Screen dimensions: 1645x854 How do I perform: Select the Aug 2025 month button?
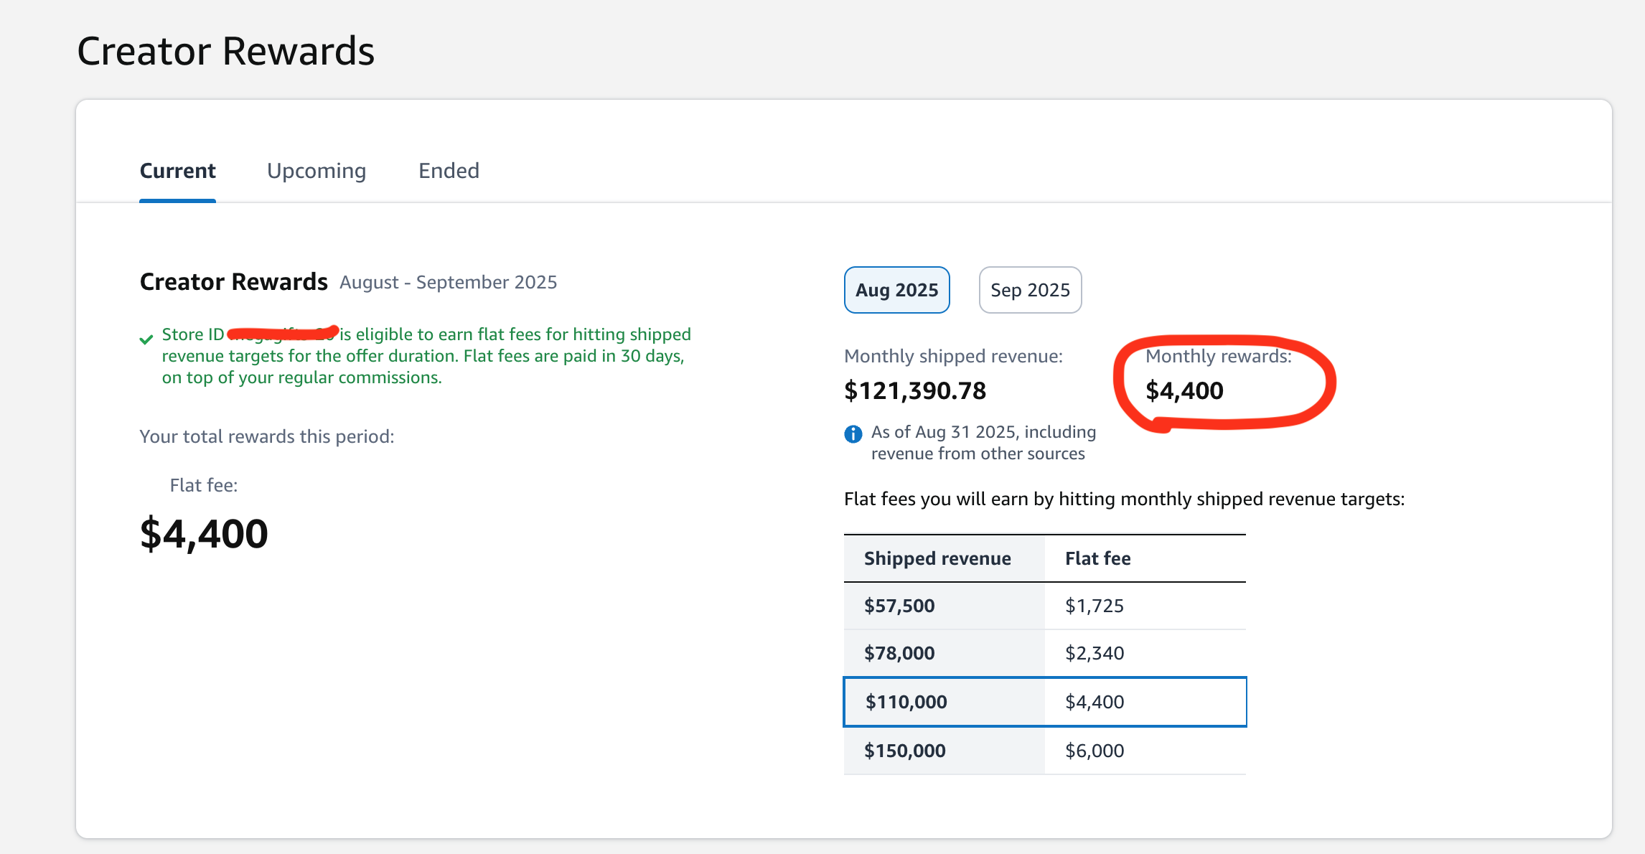point(896,290)
